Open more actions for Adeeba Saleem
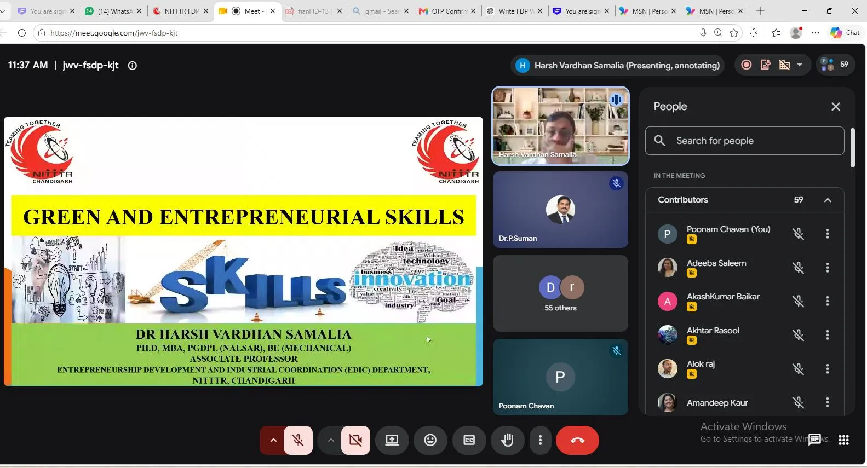The width and height of the screenshot is (867, 468). click(827, 268)
